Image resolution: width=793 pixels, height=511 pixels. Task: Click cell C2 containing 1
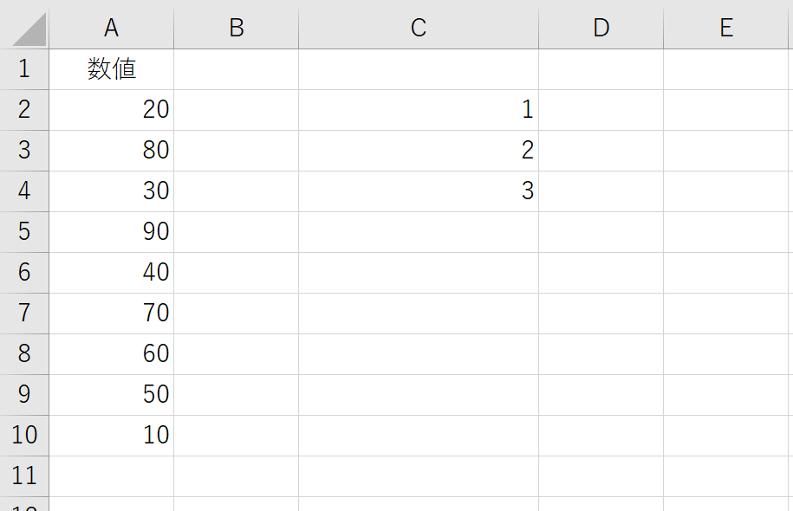pyautogui.click(x=418, y=110)
